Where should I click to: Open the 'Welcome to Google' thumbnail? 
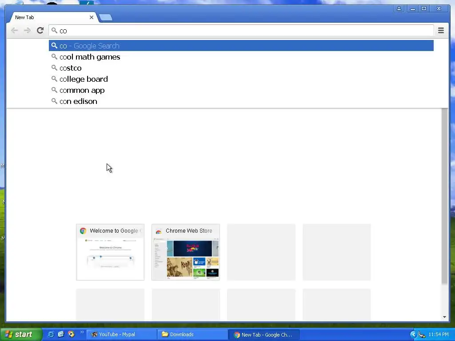pyautogui.click(x=110, y=252)
